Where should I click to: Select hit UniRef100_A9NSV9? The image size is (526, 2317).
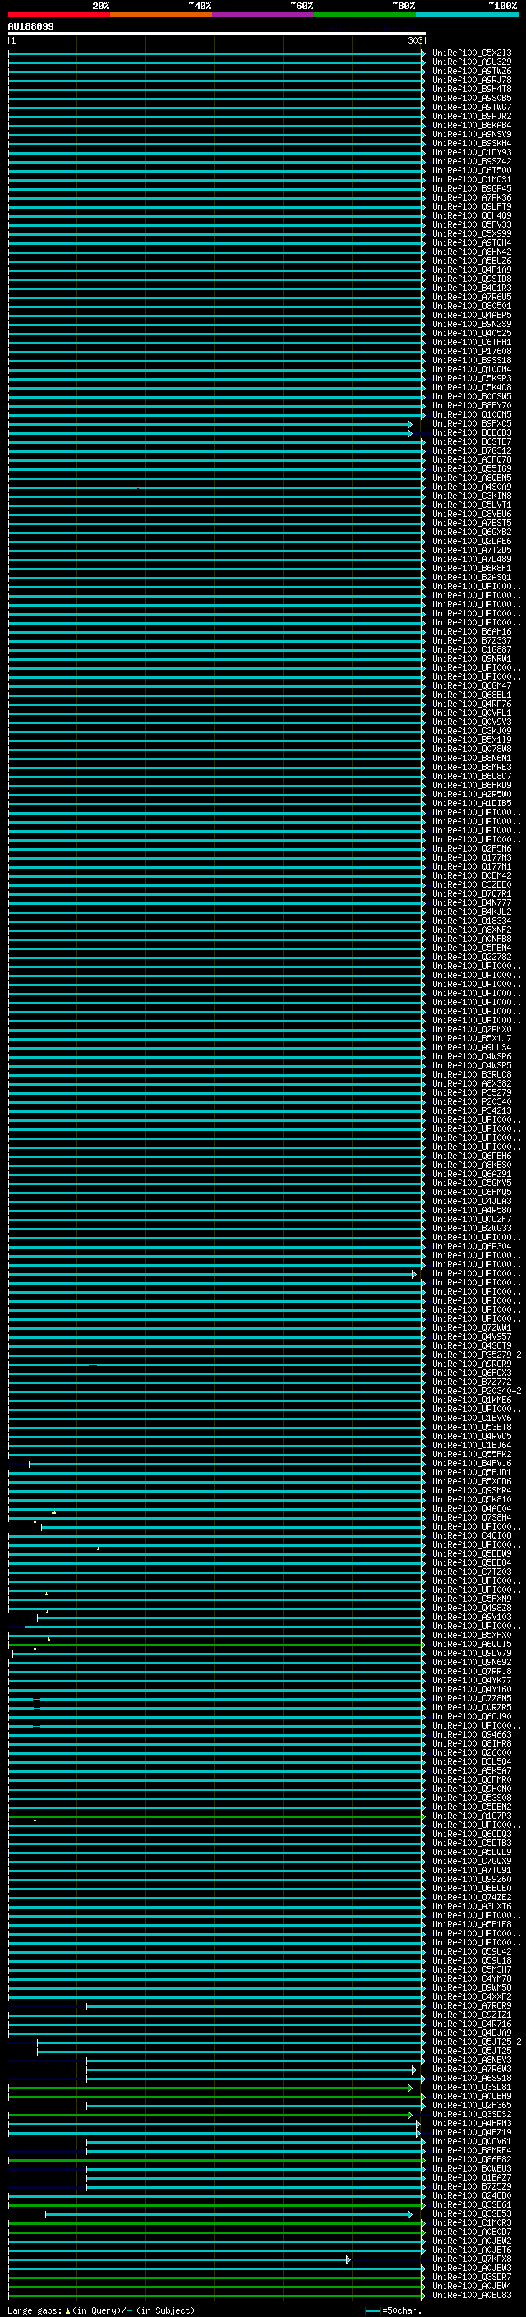(472, 134)
